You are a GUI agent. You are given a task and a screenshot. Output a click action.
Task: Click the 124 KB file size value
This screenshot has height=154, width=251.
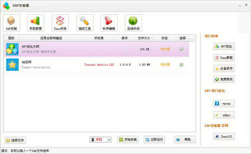(x=145, y=49)
